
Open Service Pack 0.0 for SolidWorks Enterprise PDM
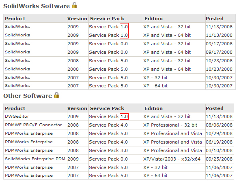click(x=108, y=159)
